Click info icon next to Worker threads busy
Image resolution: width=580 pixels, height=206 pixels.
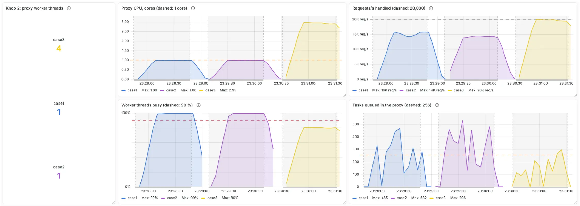198,105
